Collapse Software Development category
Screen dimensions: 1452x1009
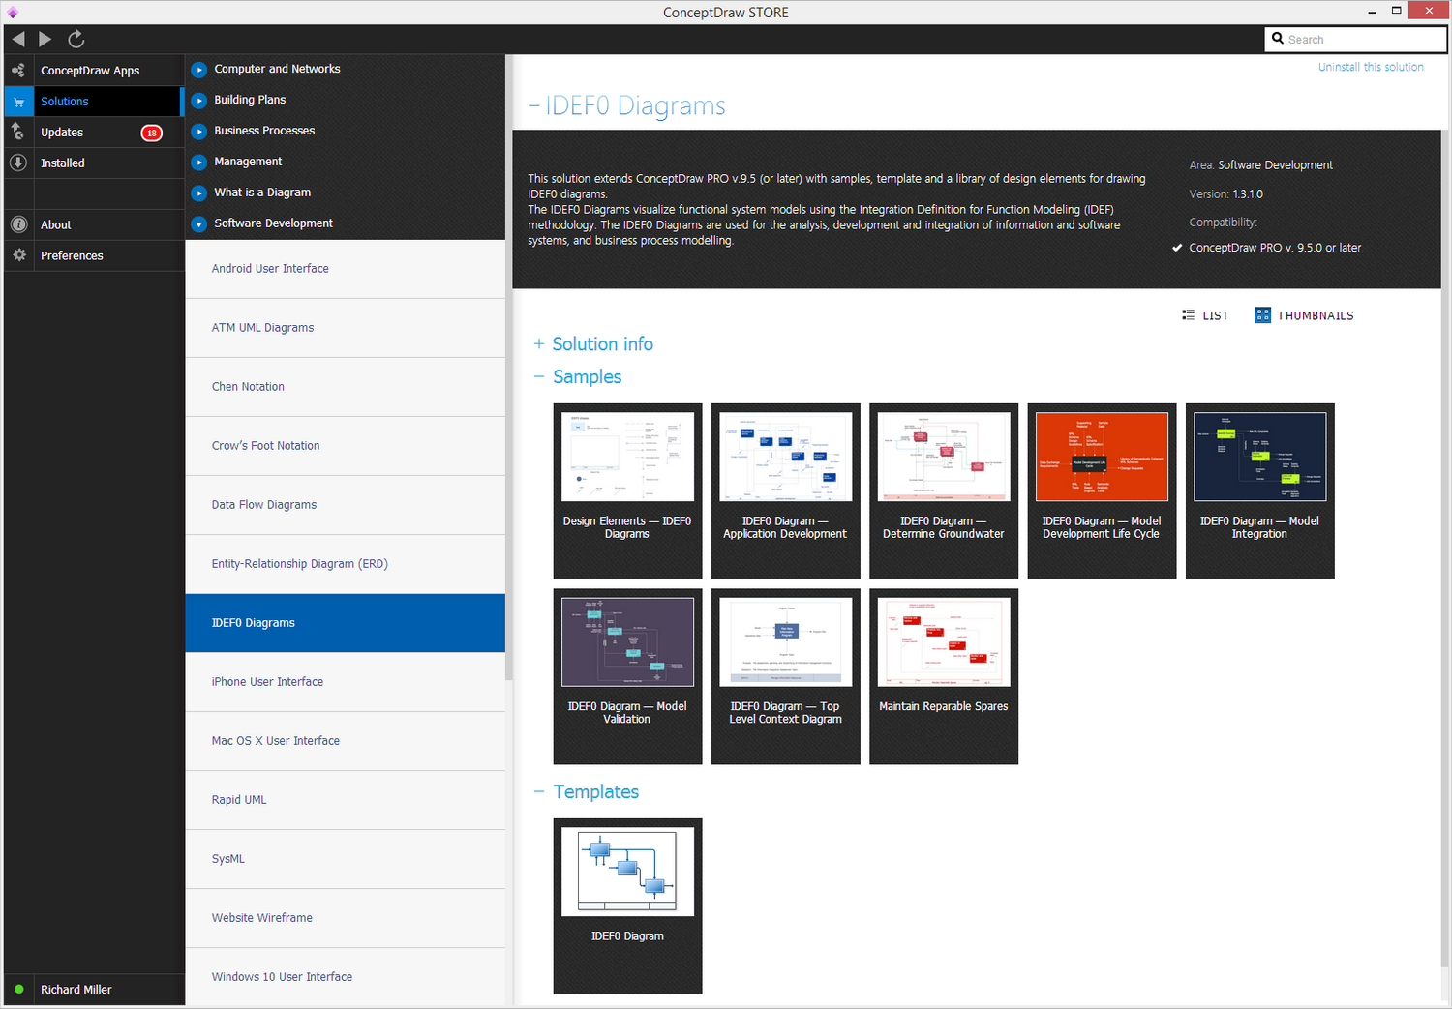click(x=199, y=224)
